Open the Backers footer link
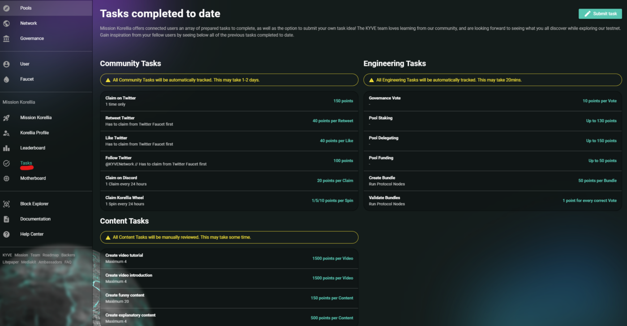The width and height of the screenshot is (627, 326). 68,255
